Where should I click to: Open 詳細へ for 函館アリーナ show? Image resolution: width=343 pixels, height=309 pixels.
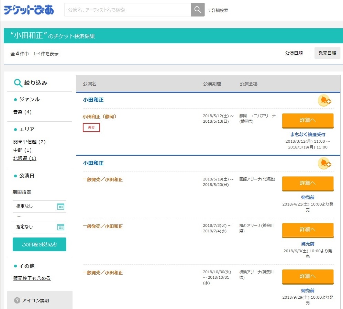point(308,184)
